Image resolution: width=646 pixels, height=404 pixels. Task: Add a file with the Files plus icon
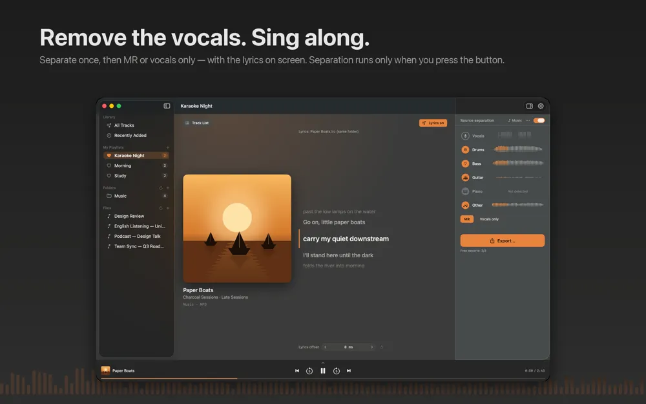point(168,208)
